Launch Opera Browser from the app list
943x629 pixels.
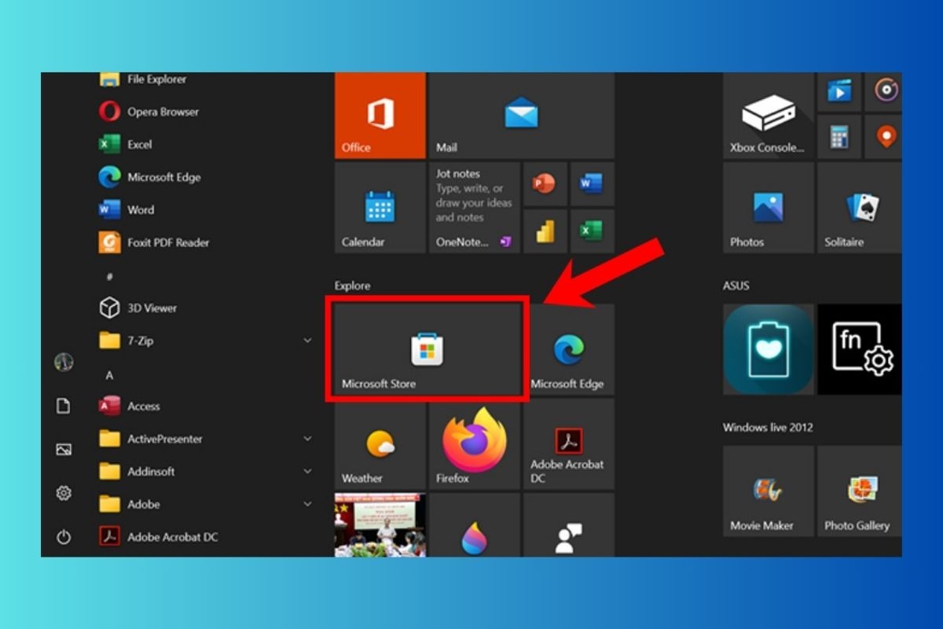point(206,112)
